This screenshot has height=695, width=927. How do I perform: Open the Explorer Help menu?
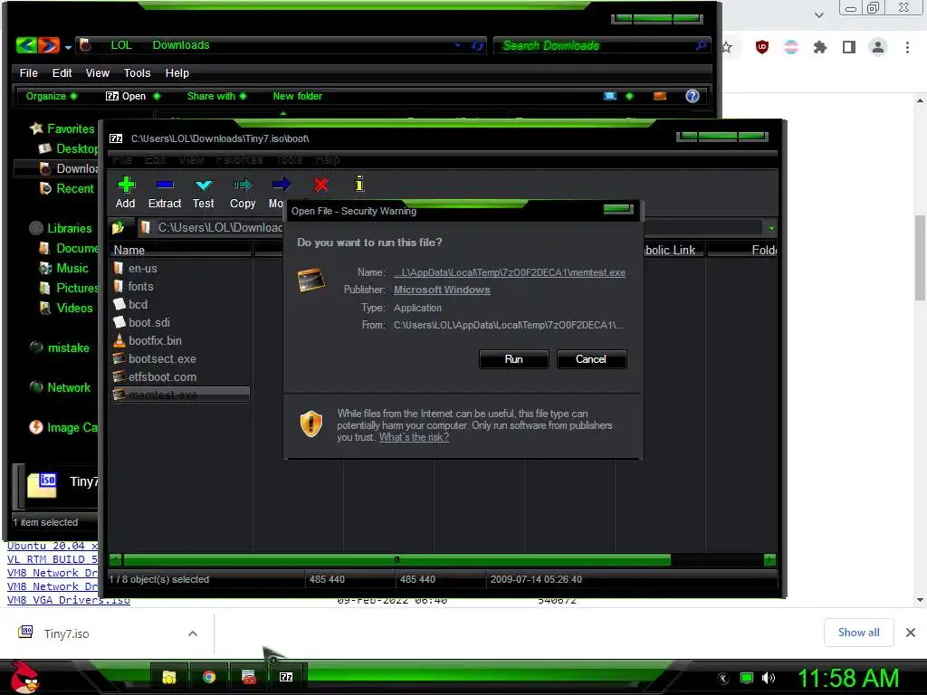(x=177, y=72)
